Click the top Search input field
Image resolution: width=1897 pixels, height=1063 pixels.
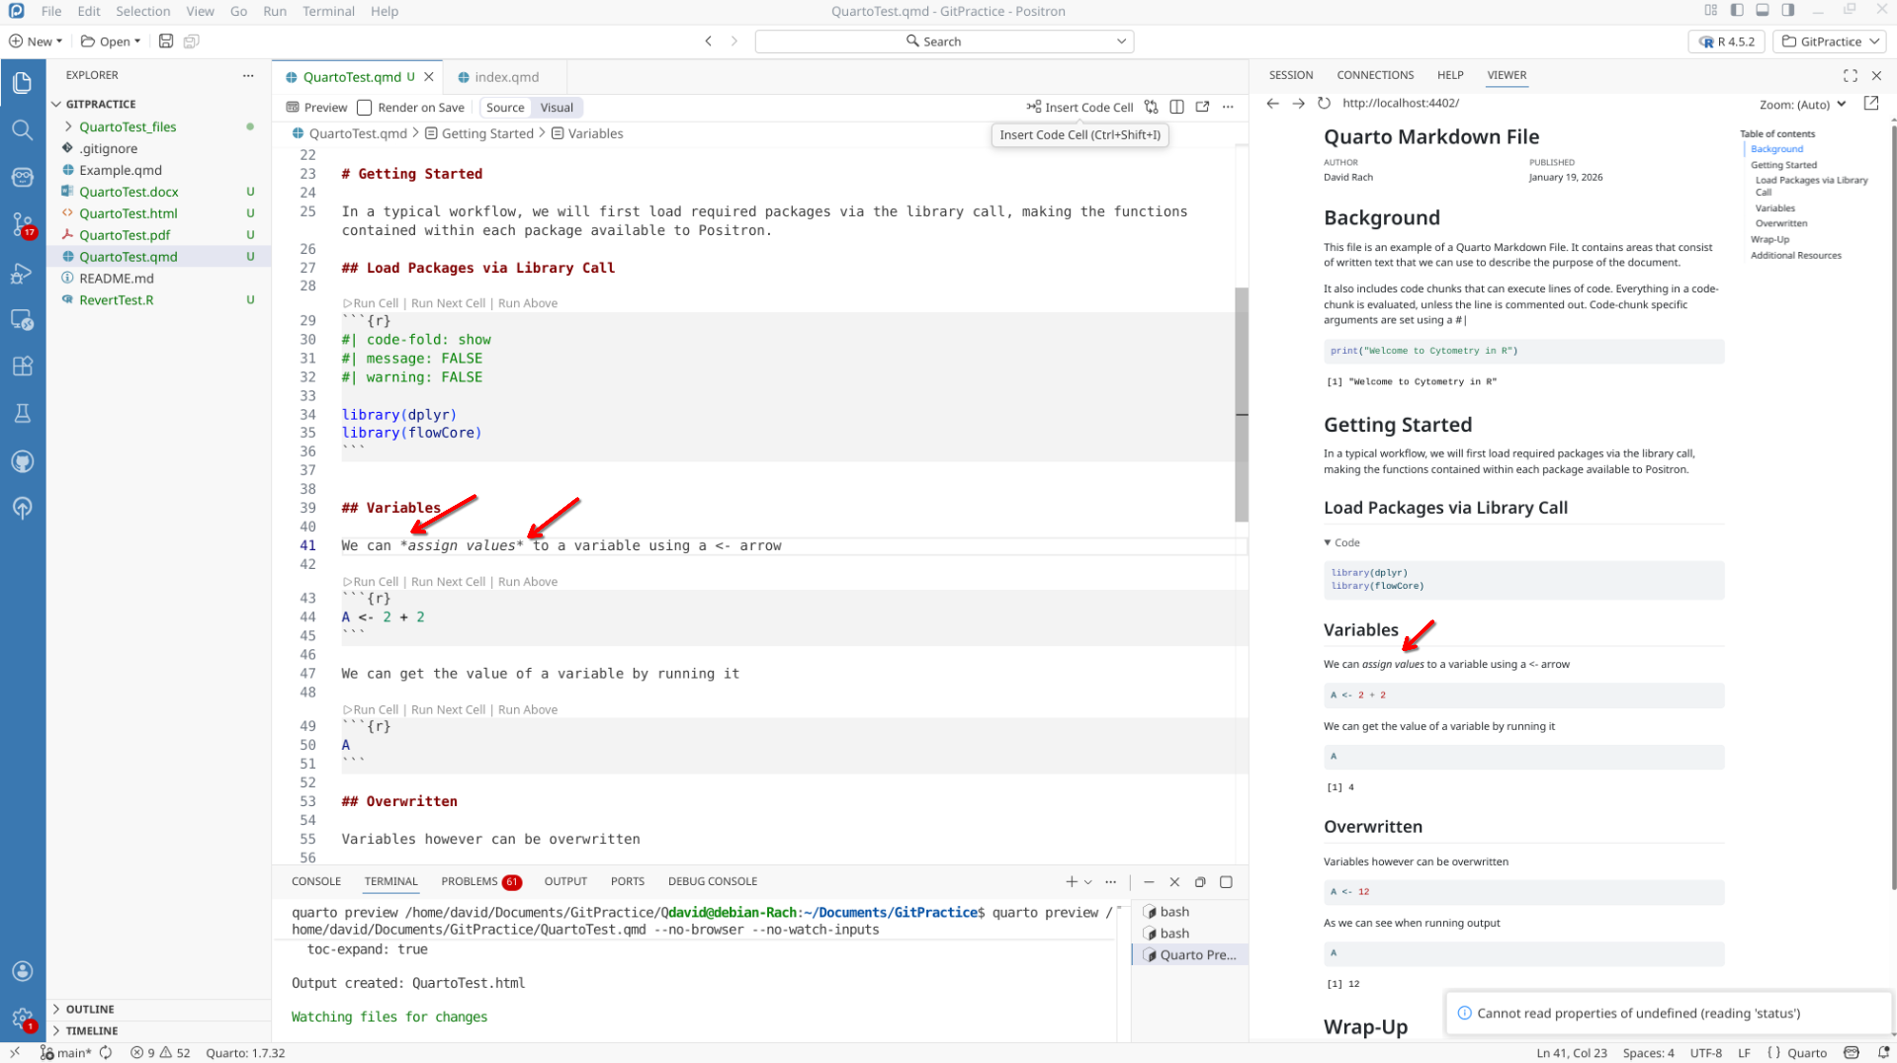coord(943,41)
